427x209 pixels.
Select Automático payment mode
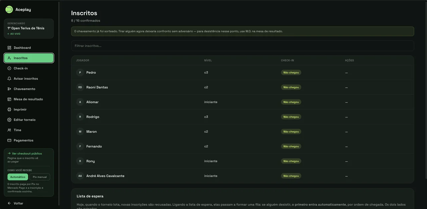pyautogui.click(x=18, y=177)
